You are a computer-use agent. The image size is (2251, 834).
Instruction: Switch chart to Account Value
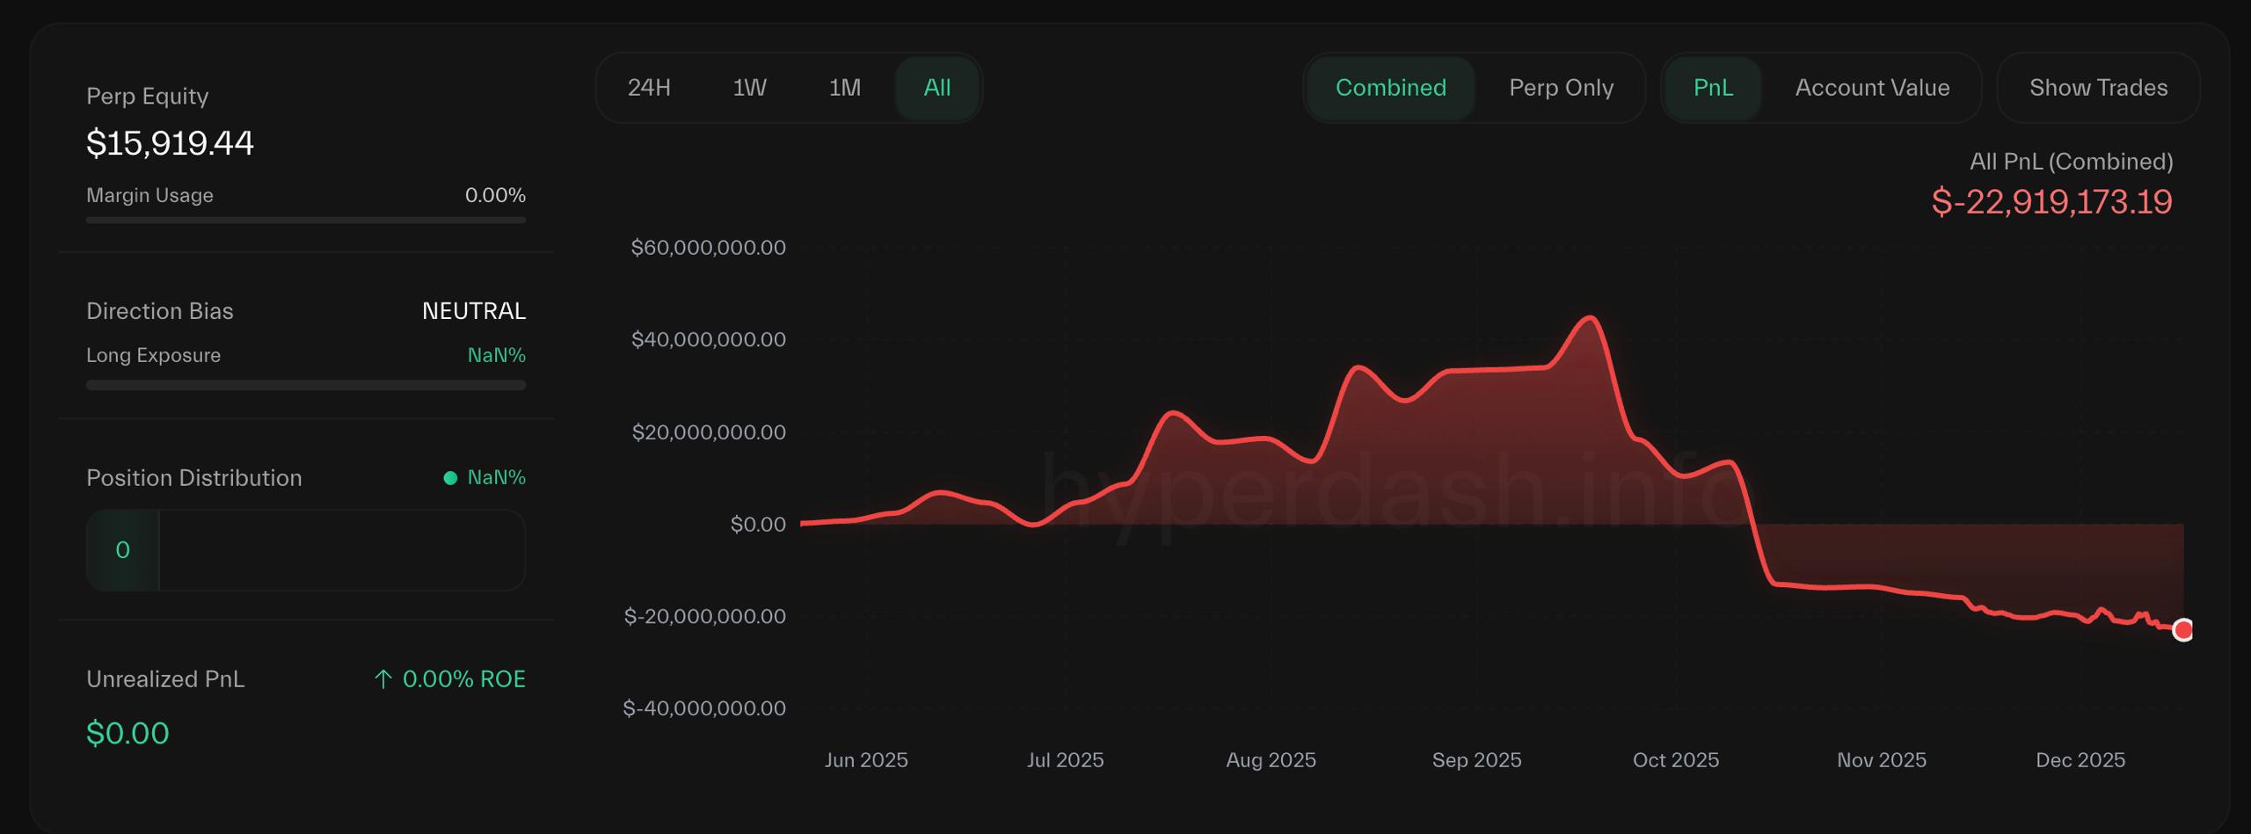pos(1872,88)
